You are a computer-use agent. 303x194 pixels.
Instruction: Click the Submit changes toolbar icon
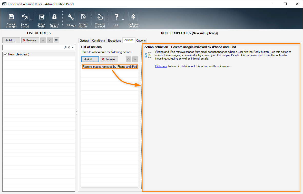[x=11, y=20]
